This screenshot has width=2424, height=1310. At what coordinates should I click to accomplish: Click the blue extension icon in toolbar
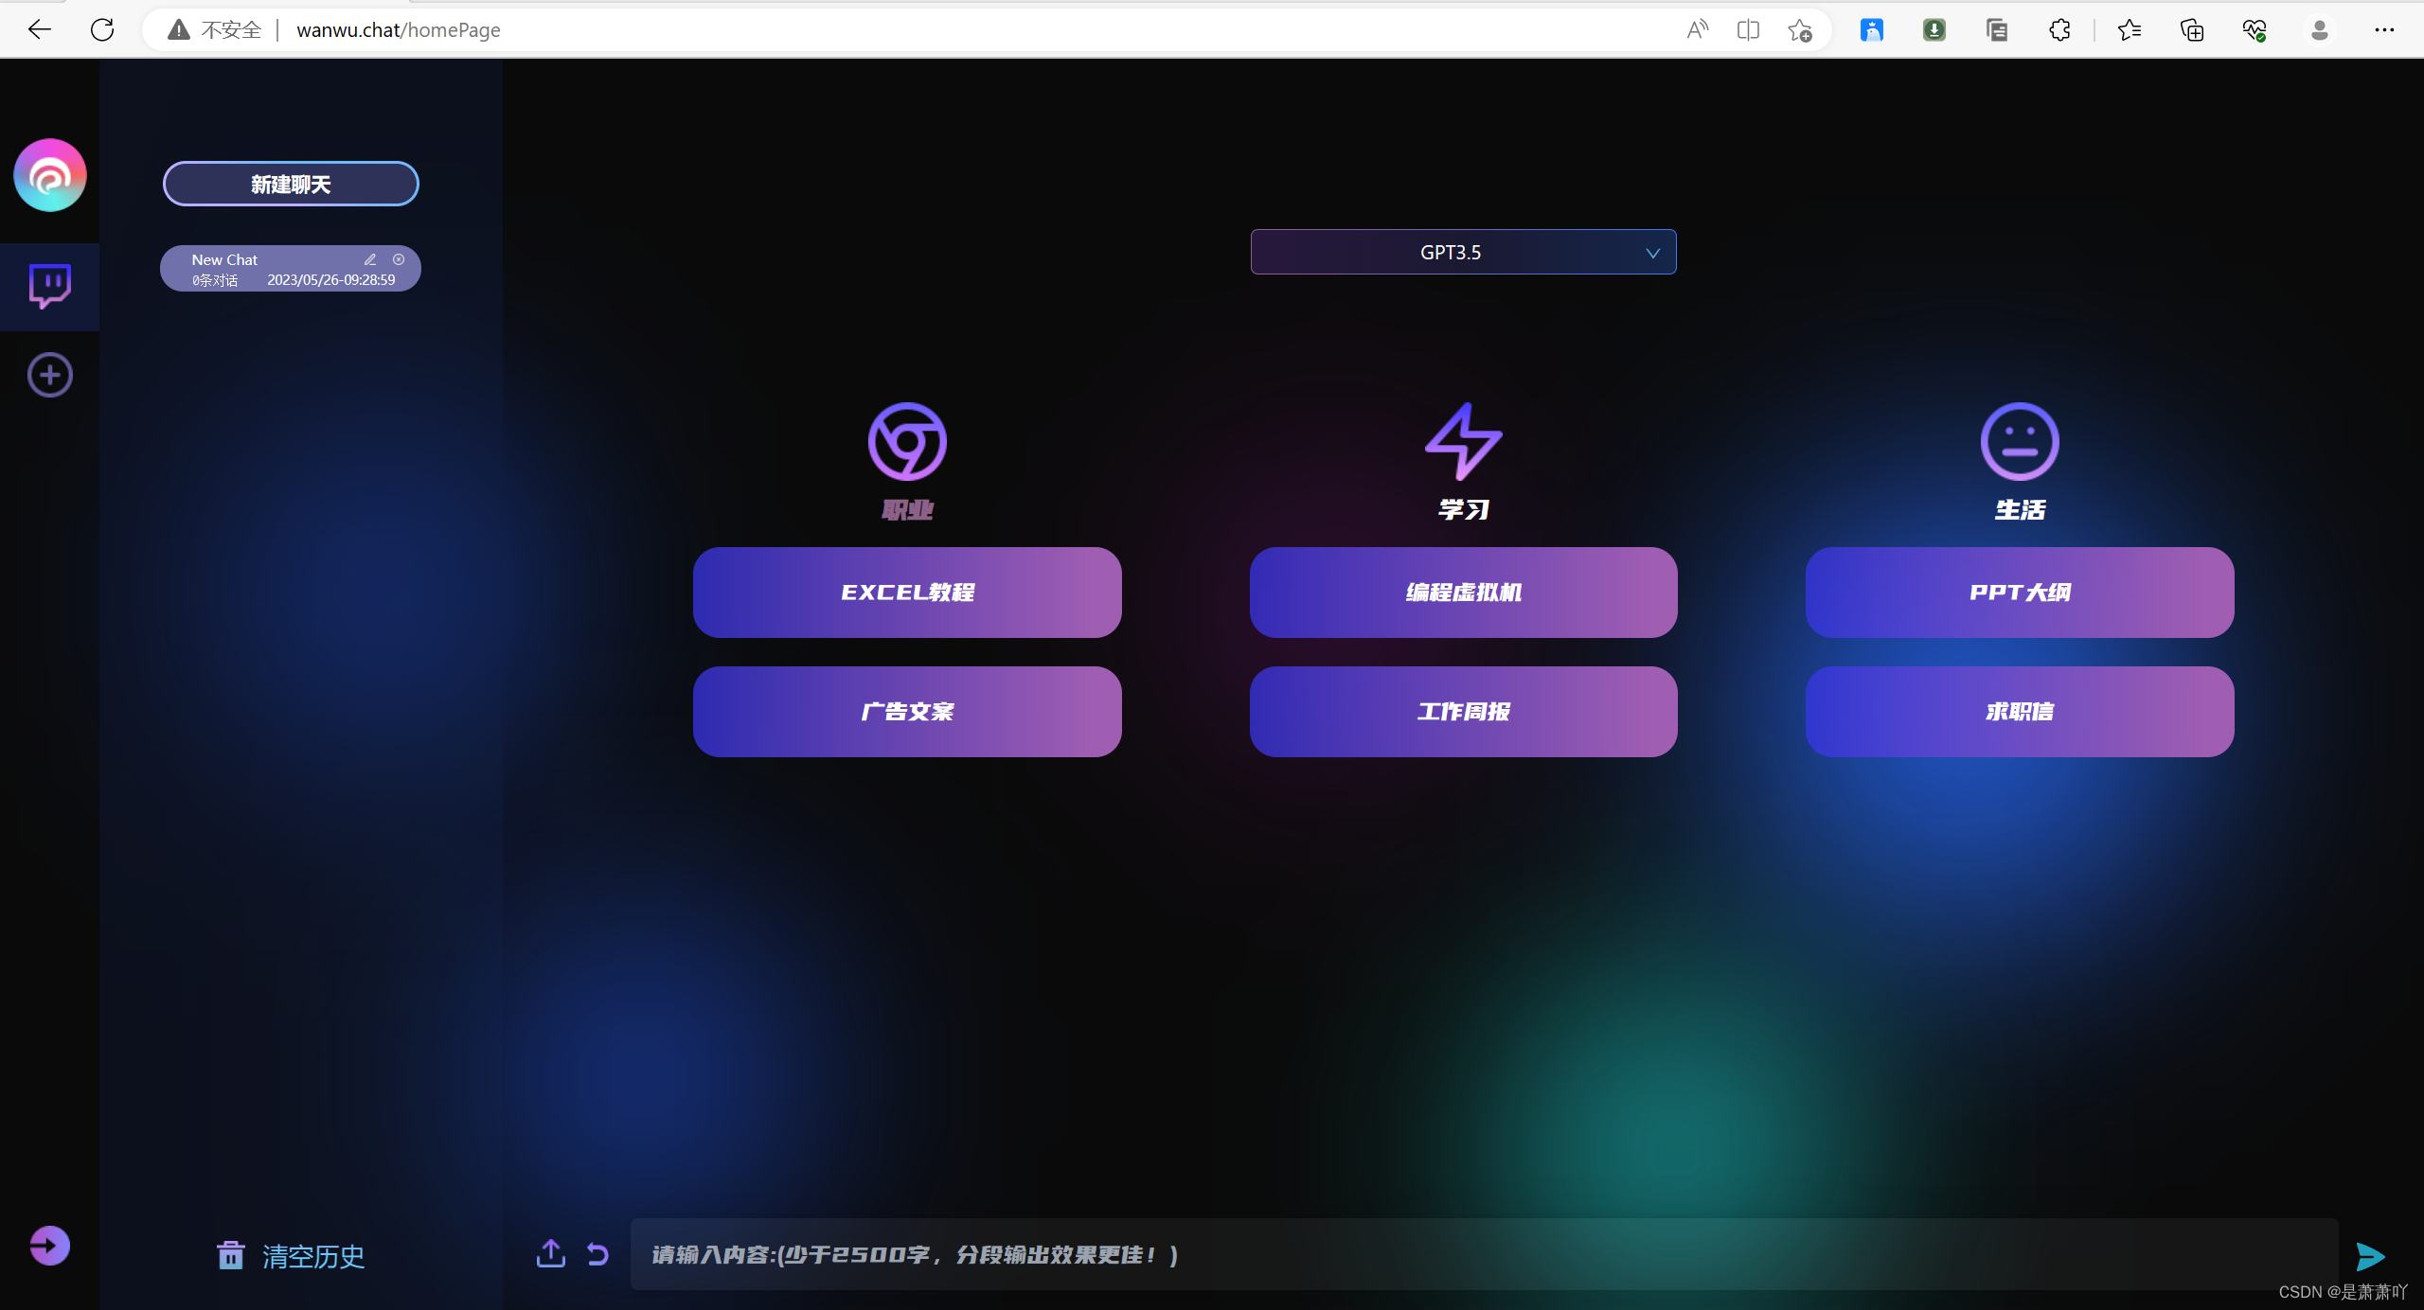click(x=1871, y=30)
